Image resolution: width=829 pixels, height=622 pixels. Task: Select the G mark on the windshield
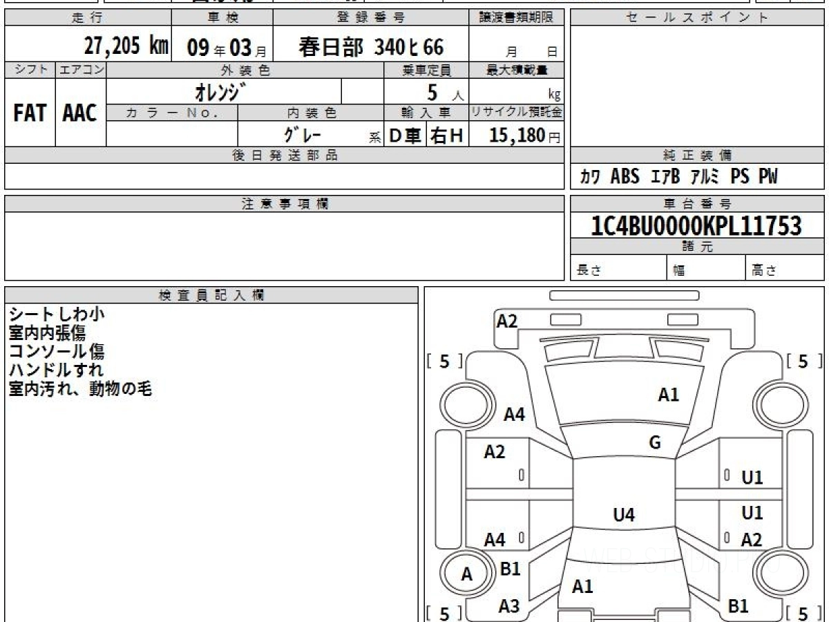(x=655, y=443)
